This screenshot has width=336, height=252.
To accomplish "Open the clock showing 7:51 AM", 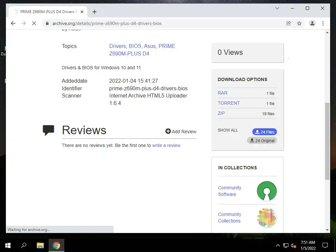I will [x=308, y=245].
